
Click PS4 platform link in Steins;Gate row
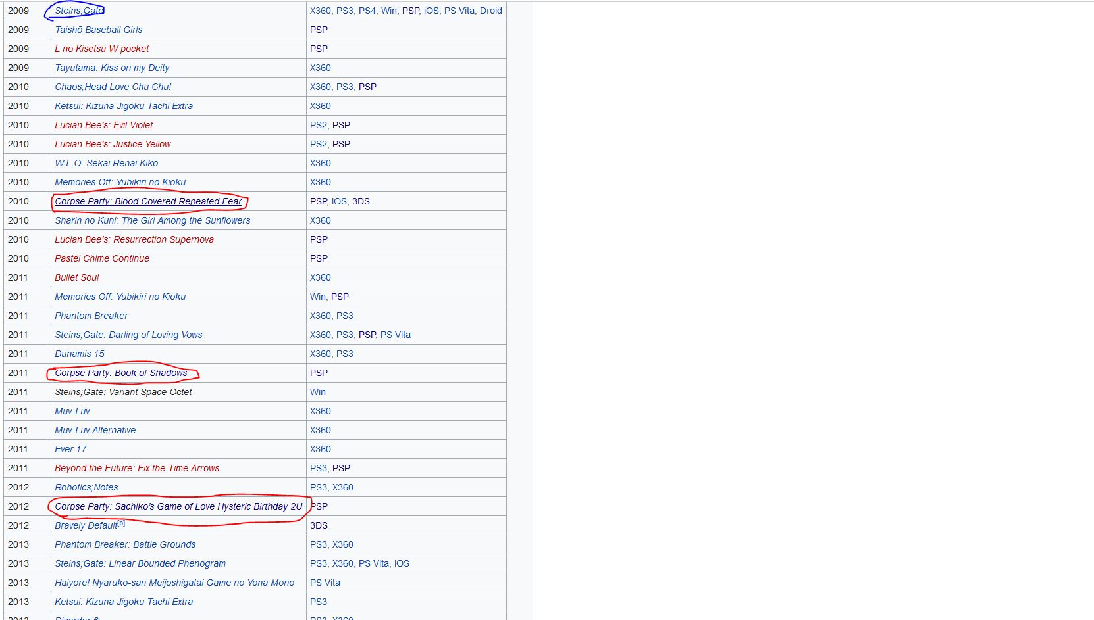pos(367,11)
